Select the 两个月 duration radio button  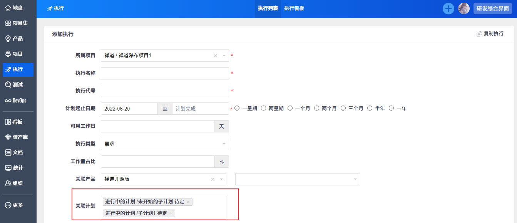(317, 108)
